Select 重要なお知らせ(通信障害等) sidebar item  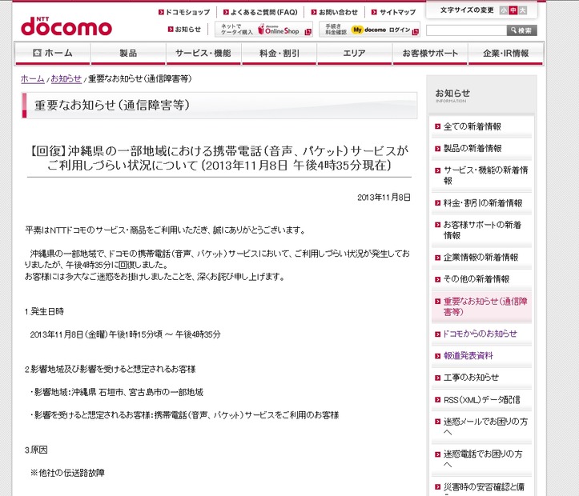[481, 307]
